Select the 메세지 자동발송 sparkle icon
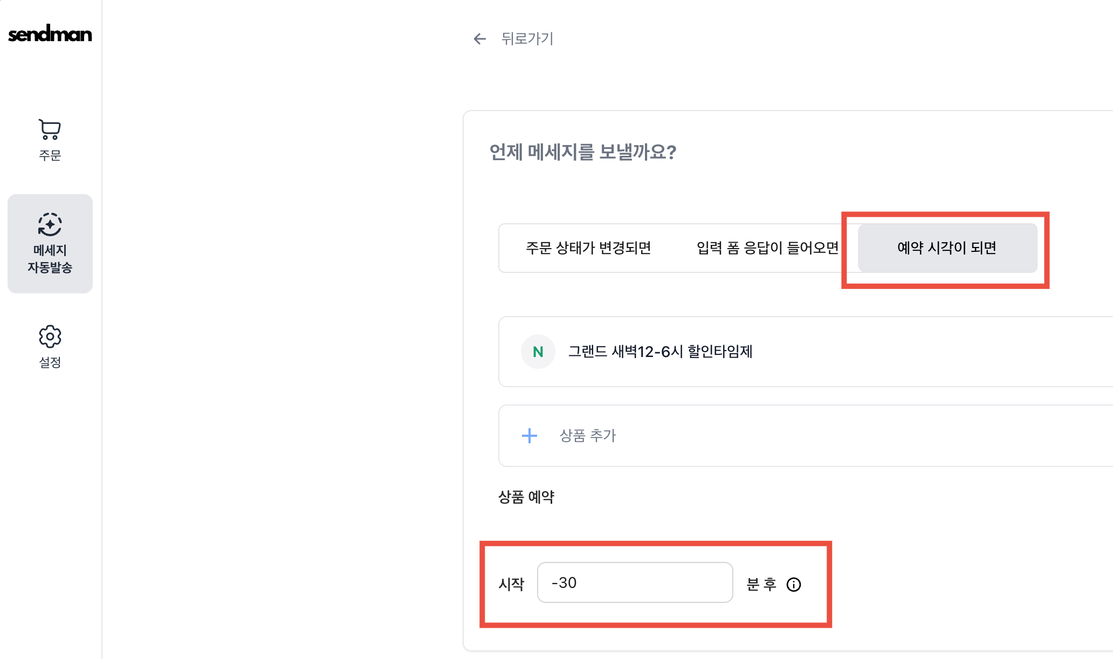Screen dimensions: 1113x659 pos(50,224)
